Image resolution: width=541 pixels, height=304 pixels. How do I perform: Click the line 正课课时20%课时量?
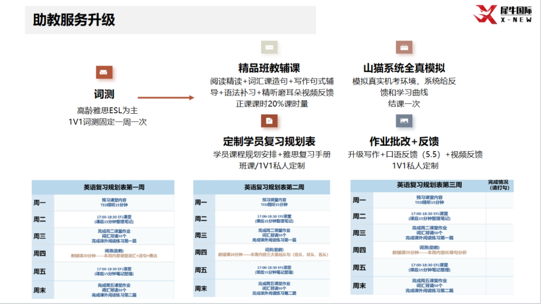tap(272, 104)
